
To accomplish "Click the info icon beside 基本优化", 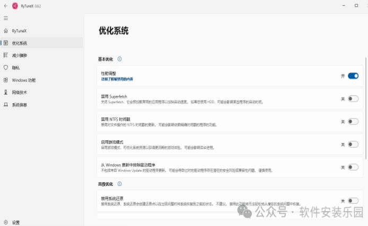I will (119, 59).
